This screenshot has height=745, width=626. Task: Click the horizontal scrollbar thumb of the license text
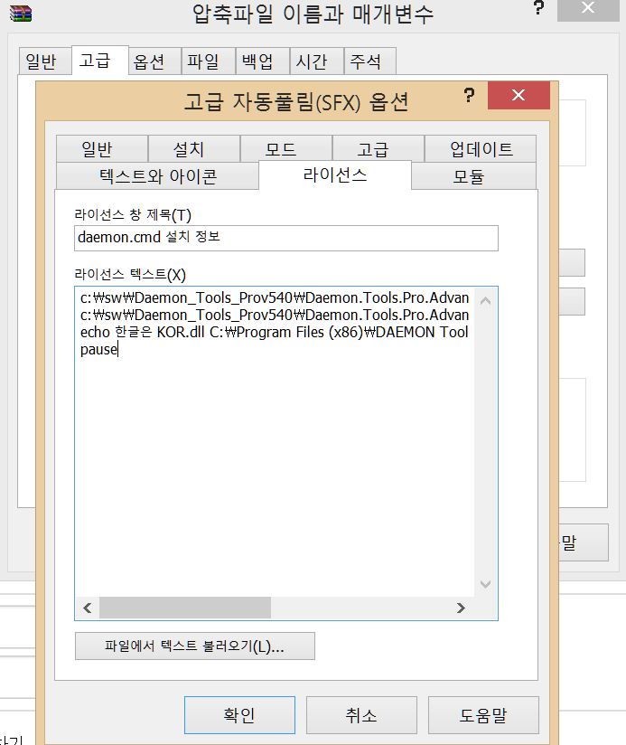(x=185, y=608)
